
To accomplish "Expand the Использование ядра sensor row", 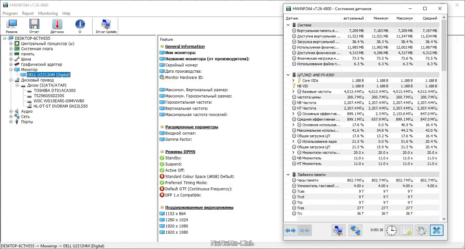I will coord(293,141).
